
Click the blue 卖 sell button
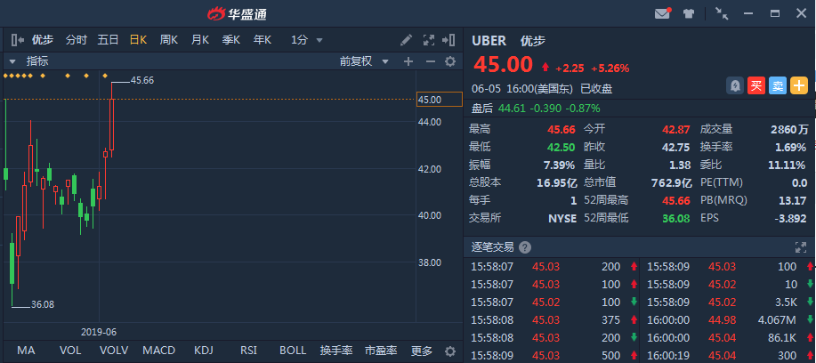point(778,85)
